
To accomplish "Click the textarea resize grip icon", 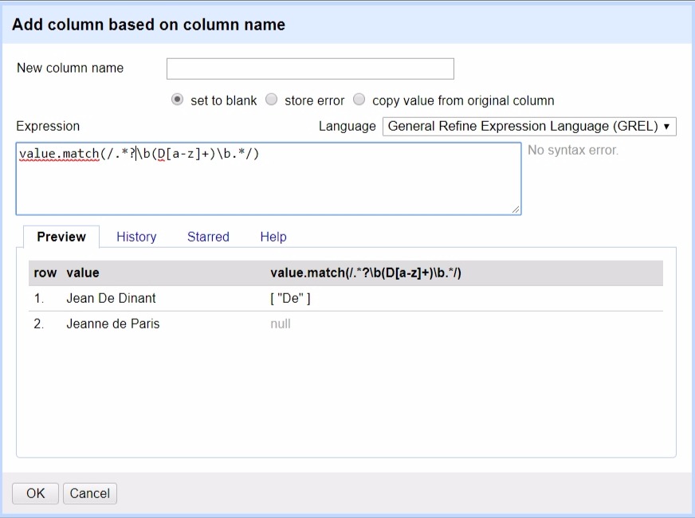I will coord(516,208).
